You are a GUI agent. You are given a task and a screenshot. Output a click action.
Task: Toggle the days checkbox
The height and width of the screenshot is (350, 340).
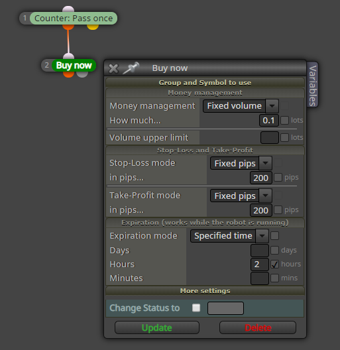(274, 250)
